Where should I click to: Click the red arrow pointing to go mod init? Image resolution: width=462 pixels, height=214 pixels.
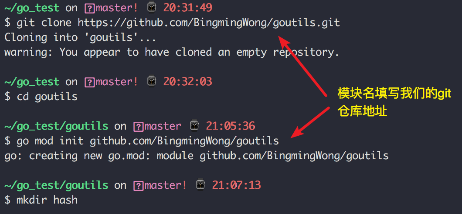tap(310, 122)
